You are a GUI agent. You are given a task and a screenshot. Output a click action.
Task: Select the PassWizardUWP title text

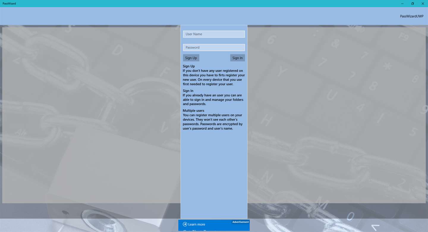[412, 16]
